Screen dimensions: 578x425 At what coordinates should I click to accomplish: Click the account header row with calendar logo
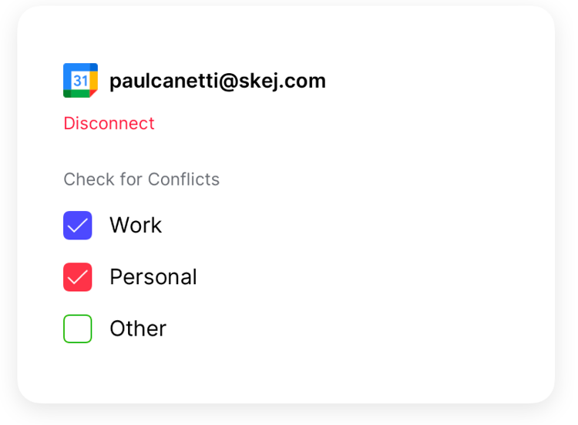click(x=195, y=80)
